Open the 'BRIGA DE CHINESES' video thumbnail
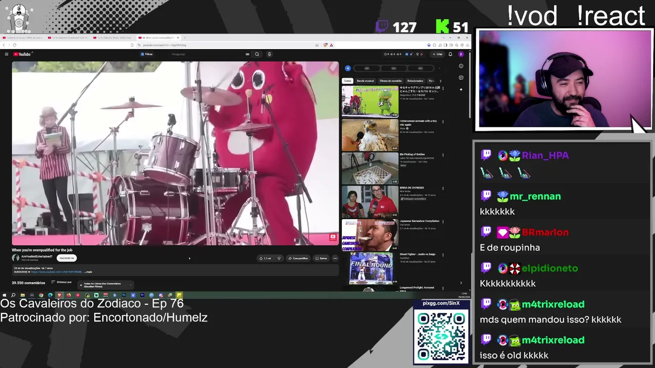The image size is (655, 368). (370, 201)
